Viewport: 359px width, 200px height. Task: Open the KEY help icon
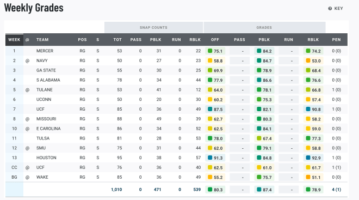(x=330, y=9)
